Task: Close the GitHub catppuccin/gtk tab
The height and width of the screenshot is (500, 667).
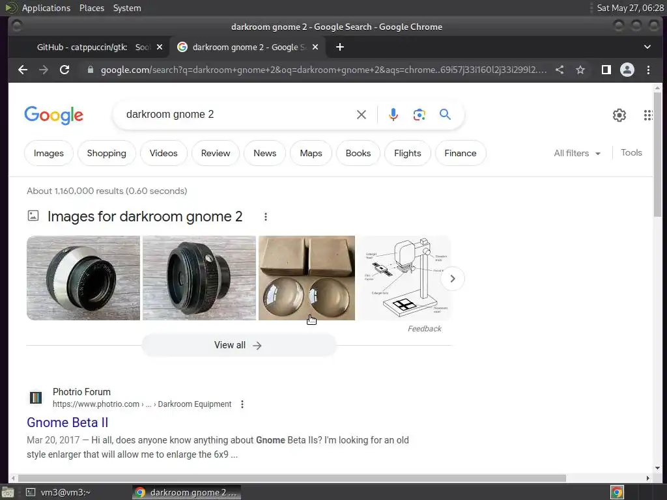Action: [160, 47]
